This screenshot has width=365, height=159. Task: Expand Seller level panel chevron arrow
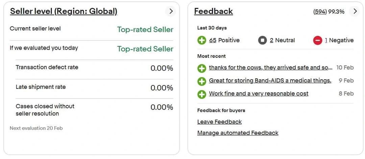click(x=171, y=11)
